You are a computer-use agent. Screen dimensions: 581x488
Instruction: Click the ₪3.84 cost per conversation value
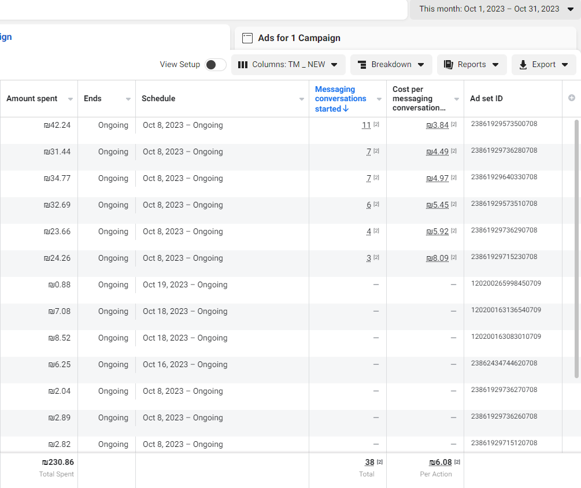pos(438,125)
